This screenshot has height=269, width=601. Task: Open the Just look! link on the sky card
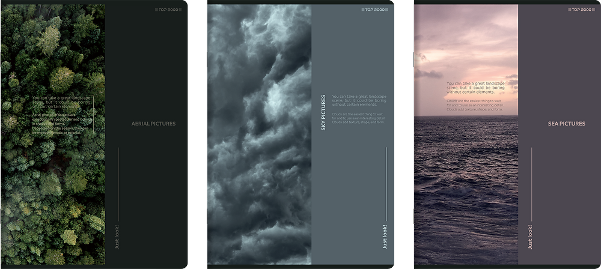(x=385, y=236)
